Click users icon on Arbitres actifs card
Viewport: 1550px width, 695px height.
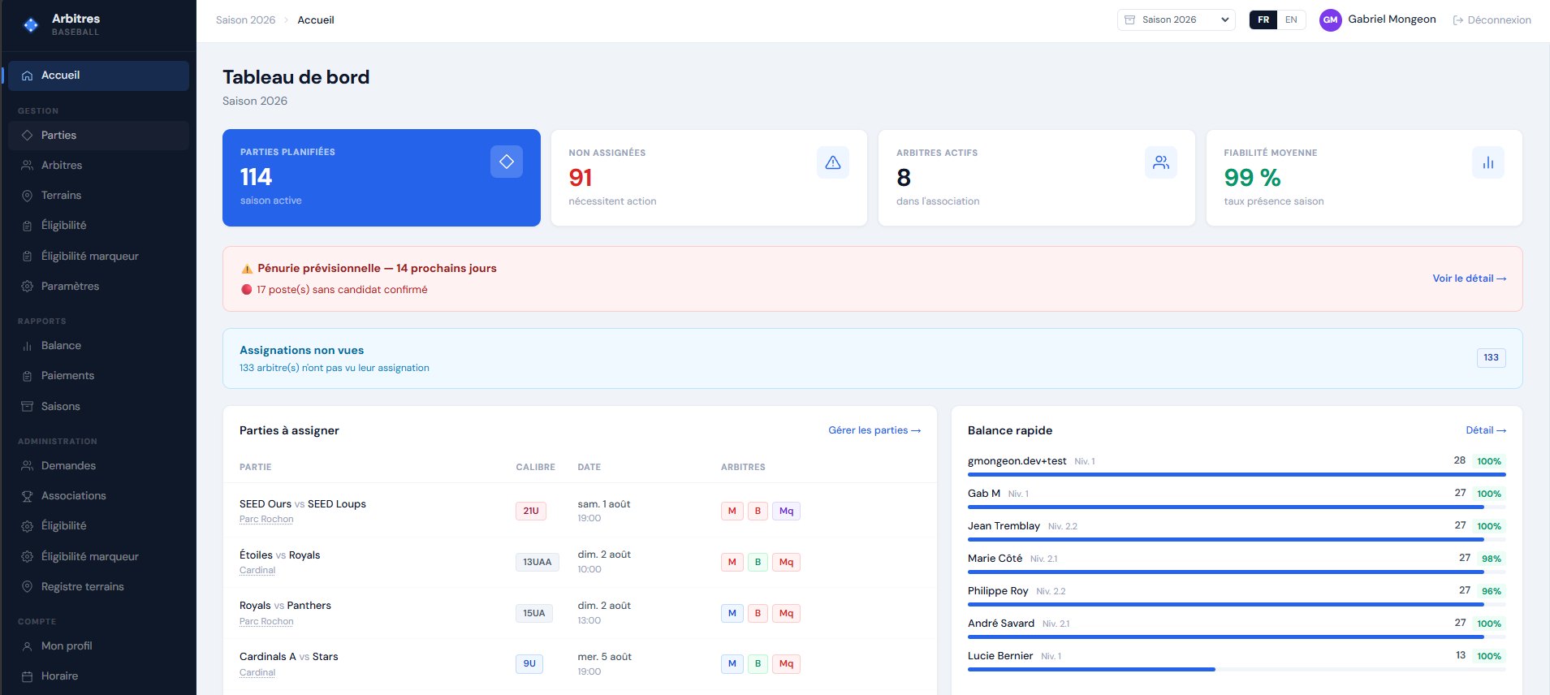pos(1161,162)
